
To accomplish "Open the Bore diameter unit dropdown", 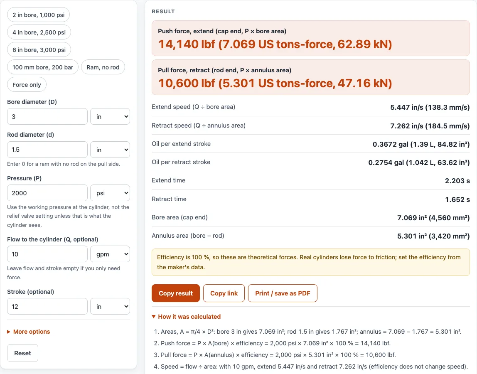I will (110, 116).
